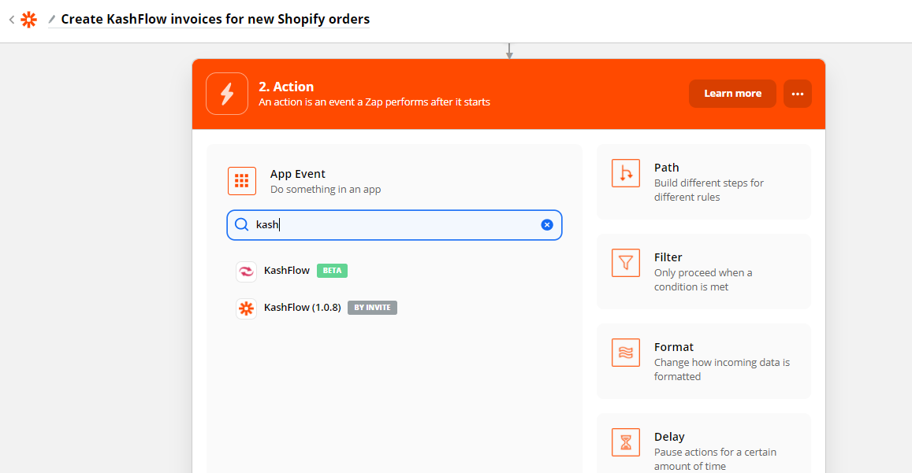Click the App Event grid icon

click(x=242, y=181)
